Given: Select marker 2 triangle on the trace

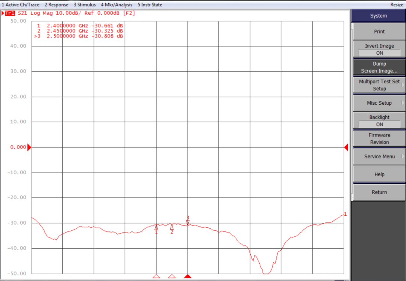Looking at the screenshot, I should (172, 227).
